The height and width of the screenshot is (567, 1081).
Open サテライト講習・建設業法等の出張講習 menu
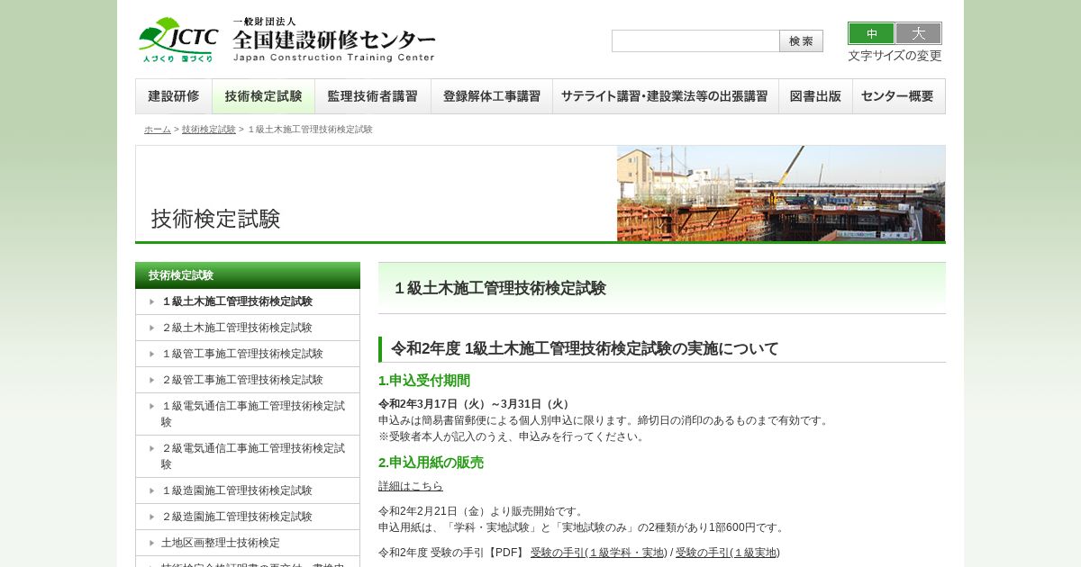(666, 96)
